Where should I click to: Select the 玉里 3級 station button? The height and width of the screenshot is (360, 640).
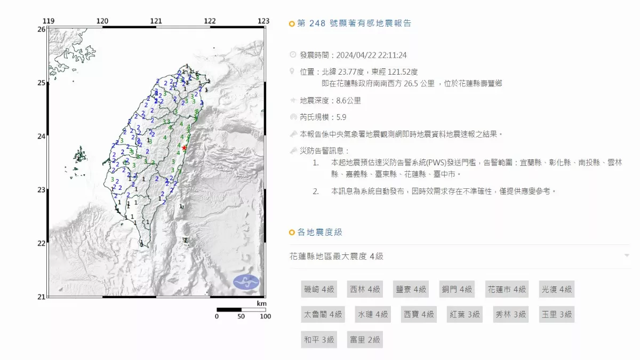(x=556, y=314)
